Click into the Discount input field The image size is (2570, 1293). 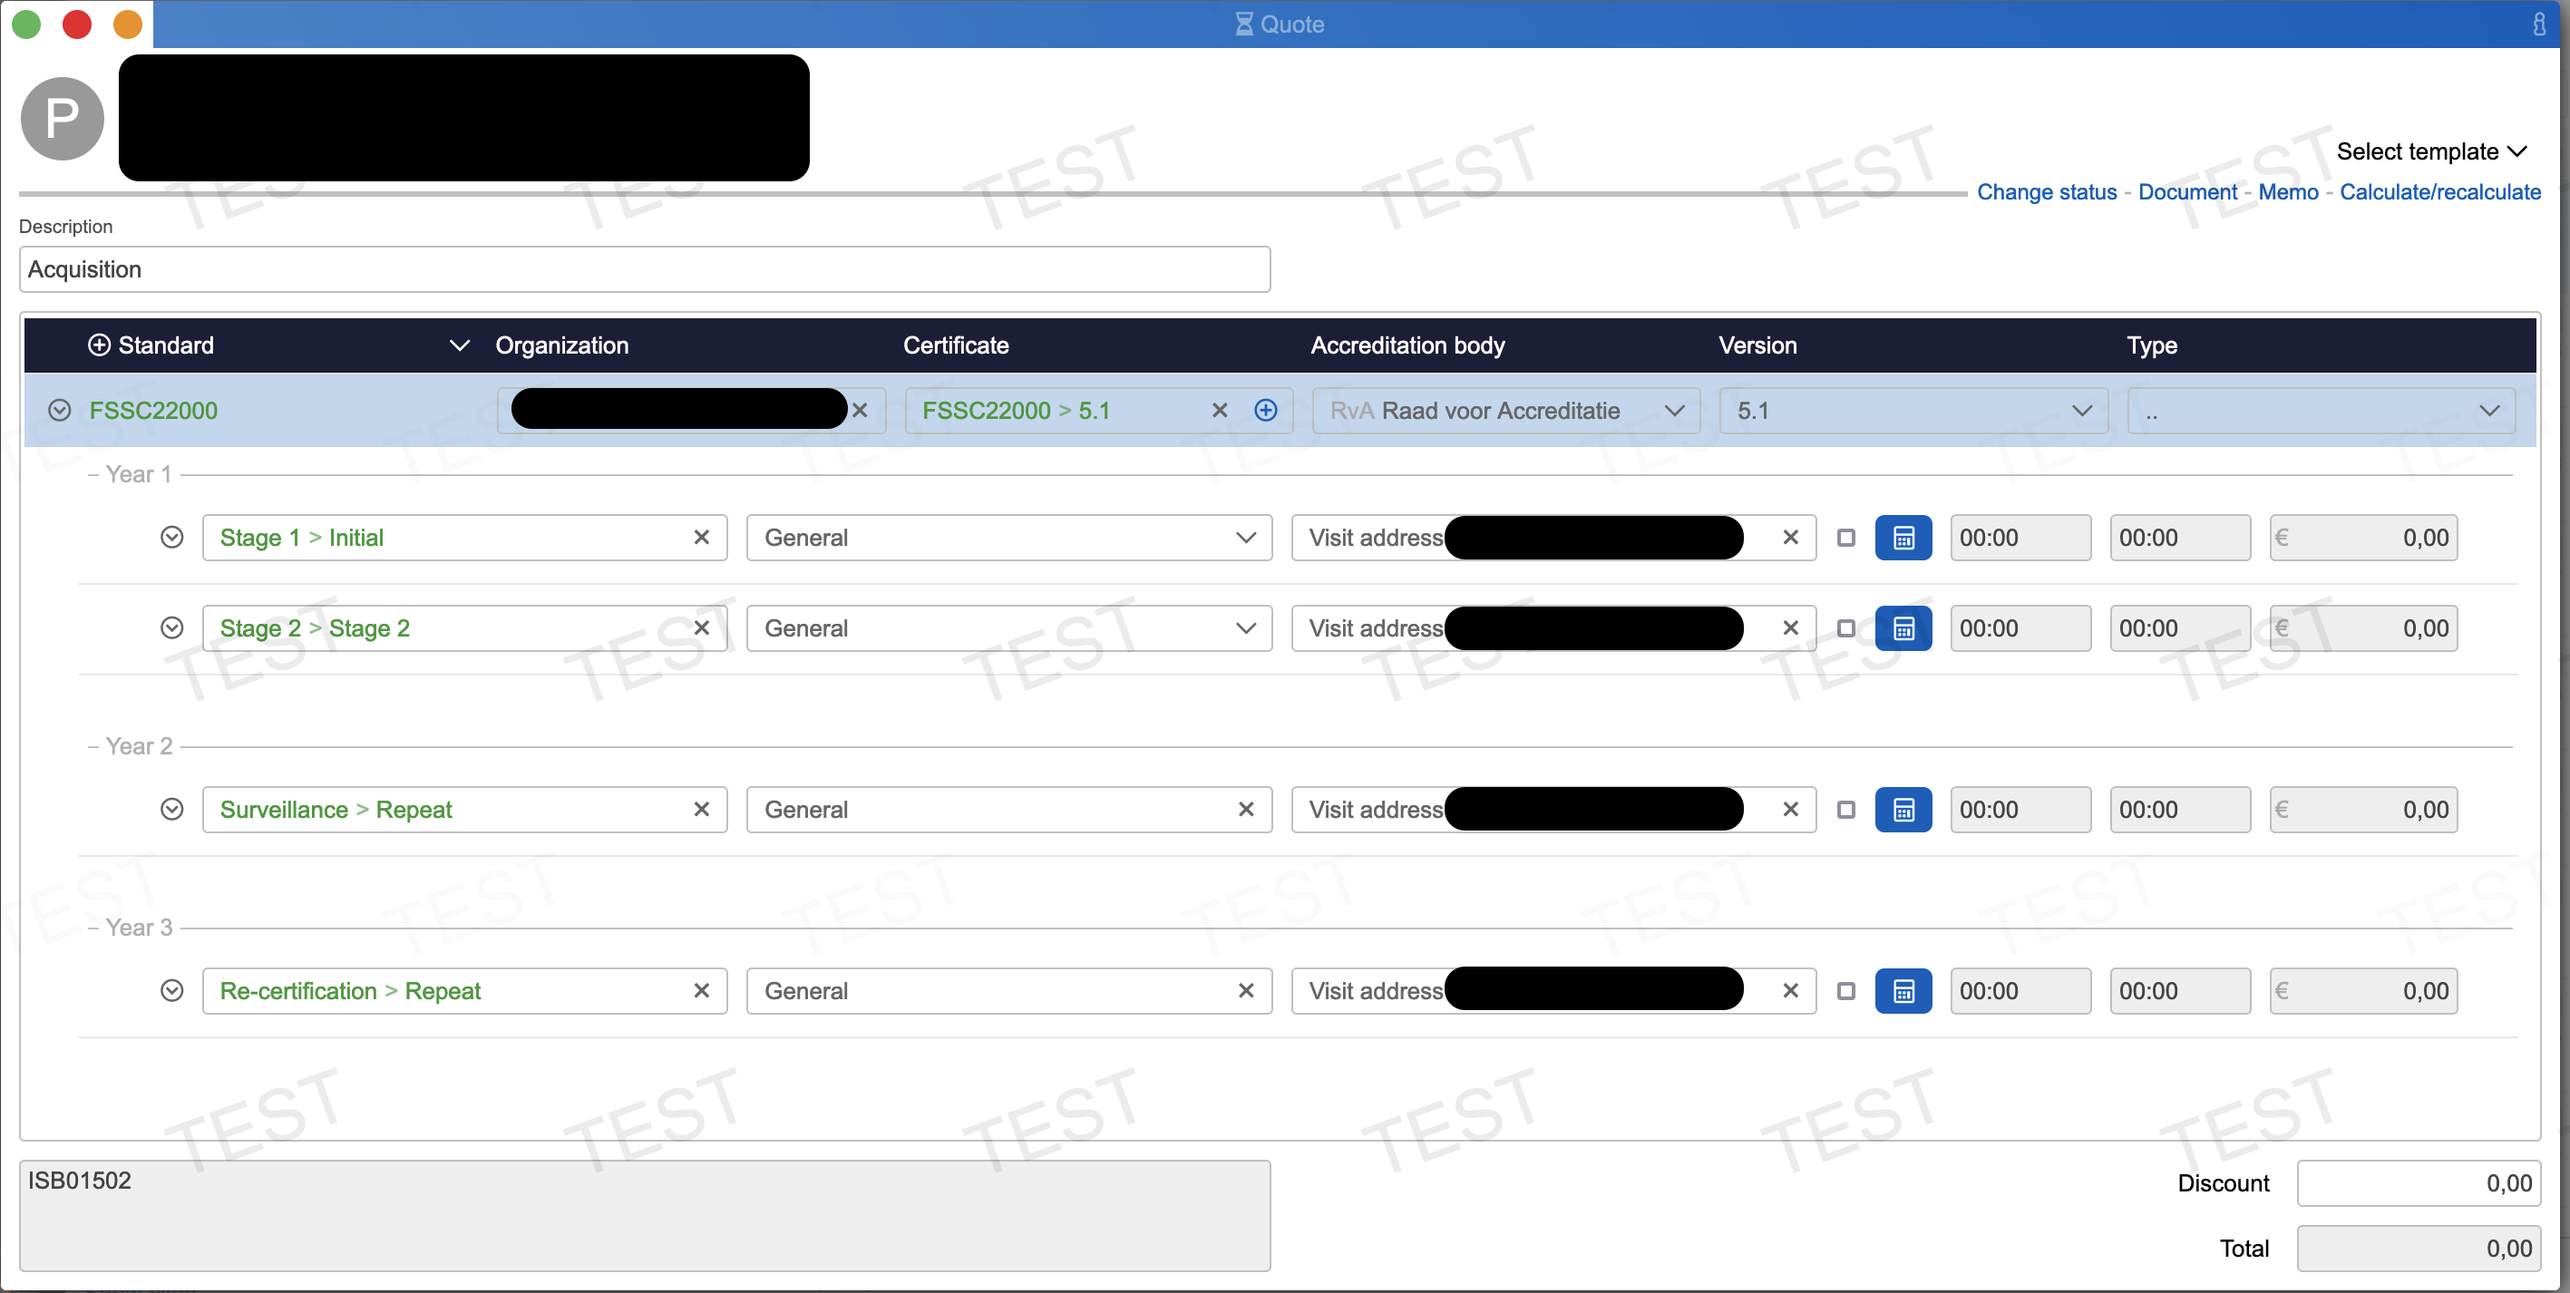click(2418, 1183)
